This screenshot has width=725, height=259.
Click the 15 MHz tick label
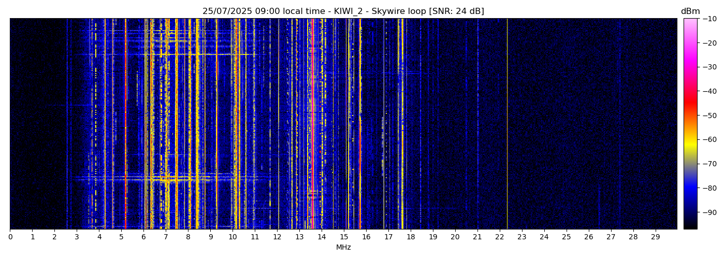(344, 237)
